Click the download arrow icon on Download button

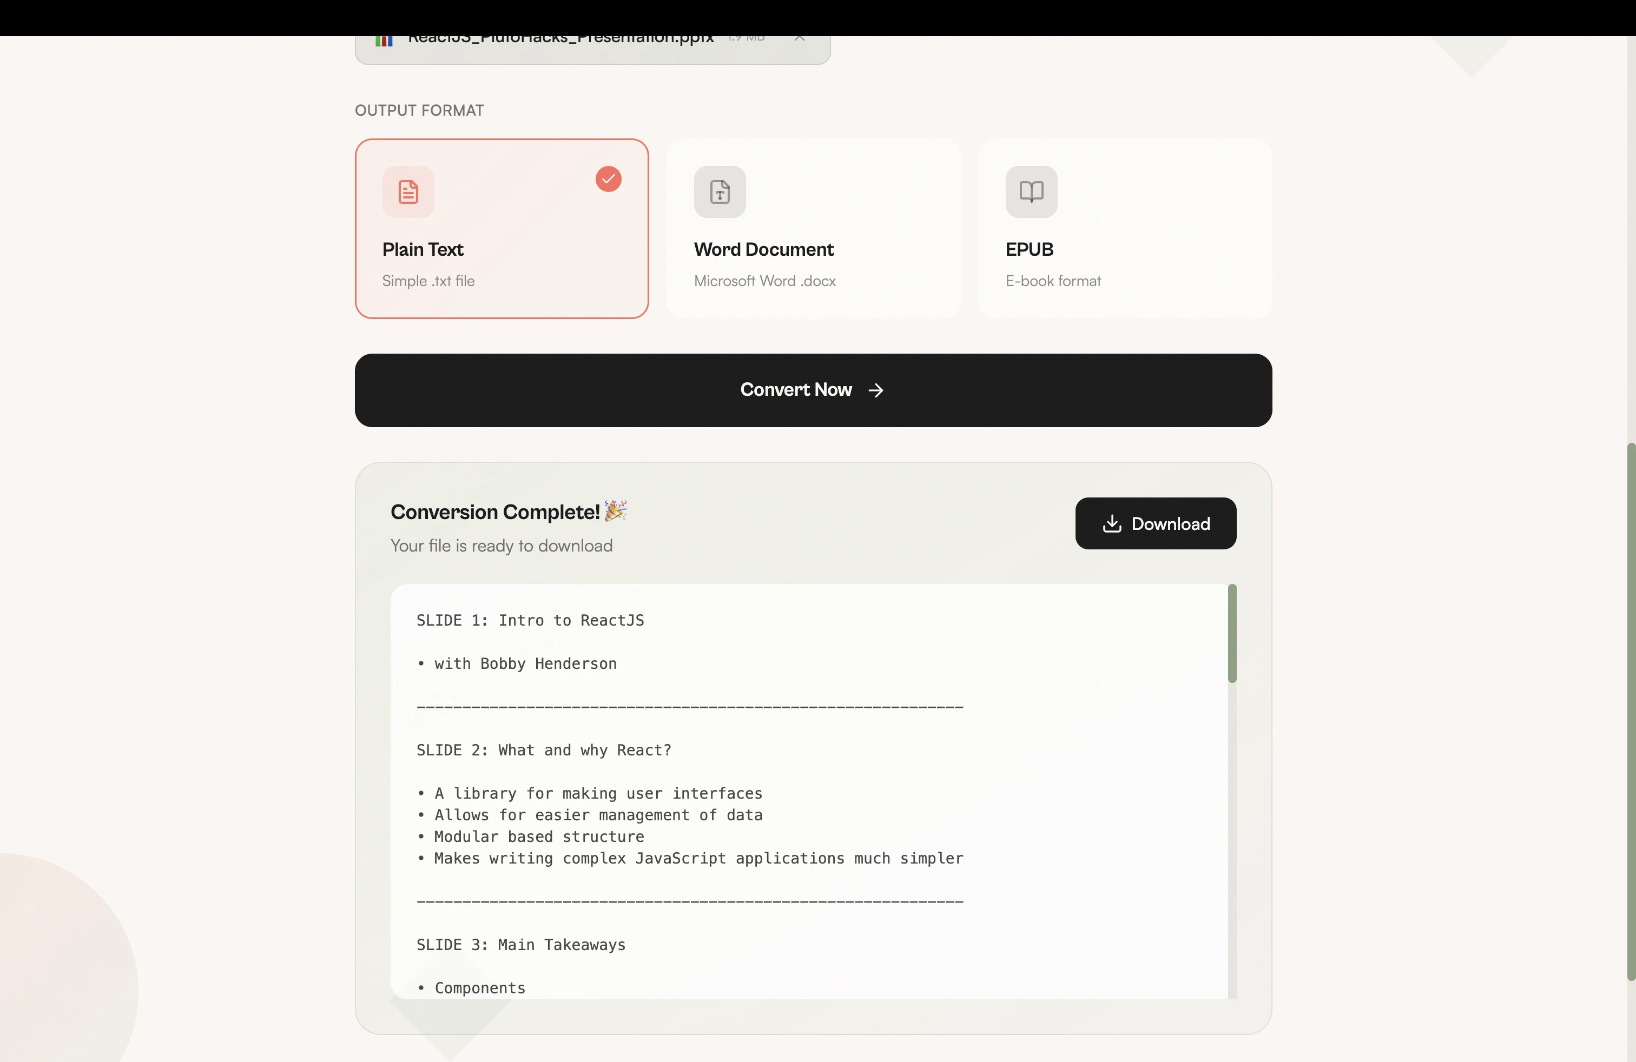click(1113, 524)
